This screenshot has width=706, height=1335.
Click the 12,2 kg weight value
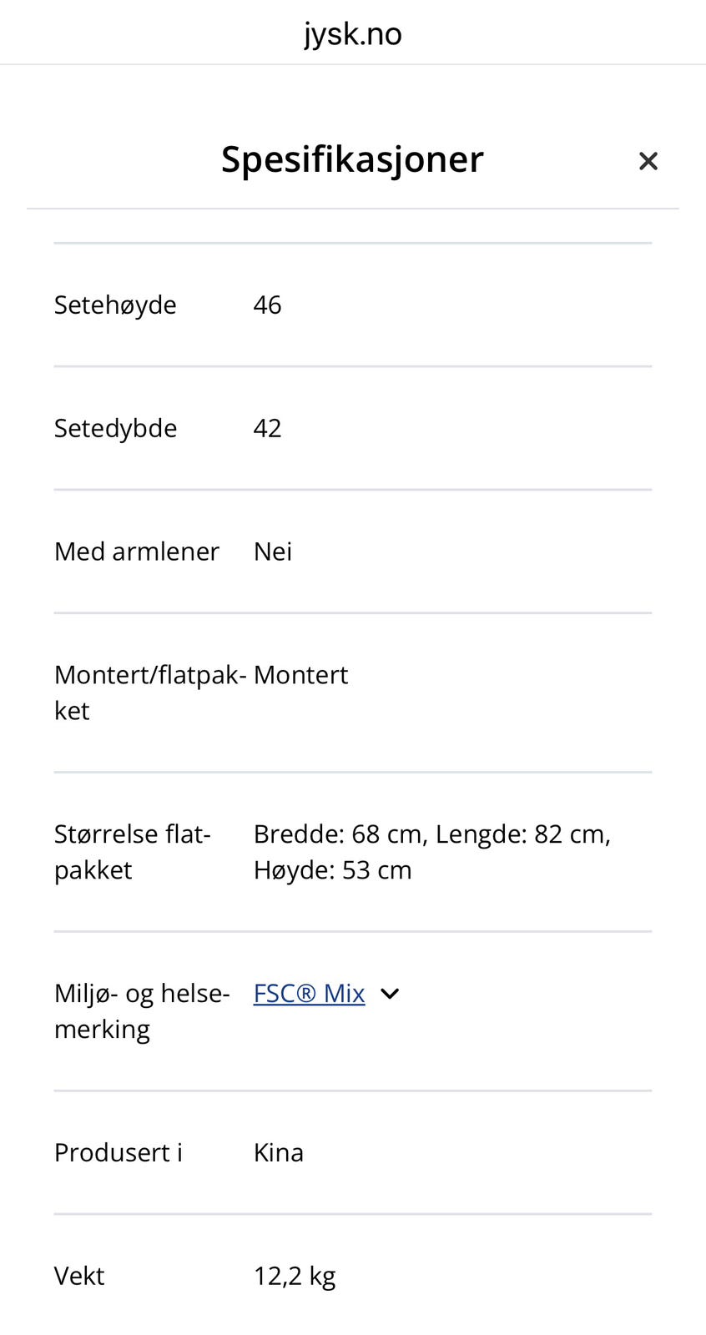295,1277
